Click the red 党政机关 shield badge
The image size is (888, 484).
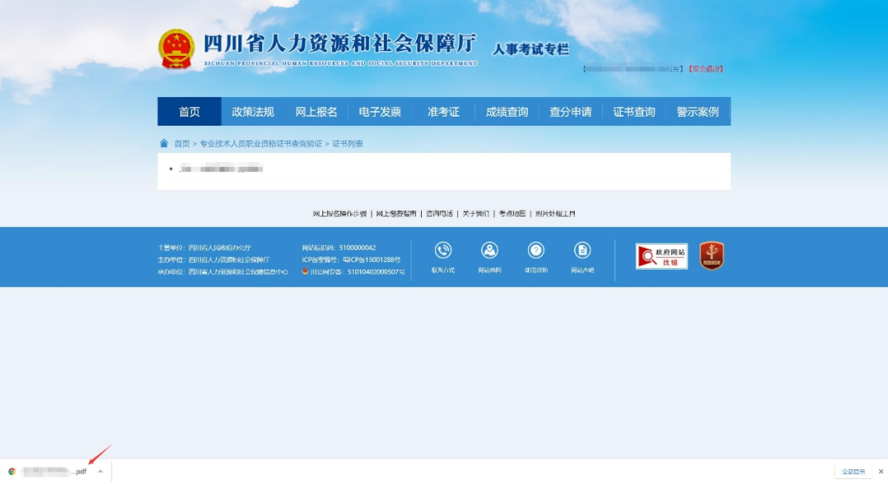(x=711, y=256)
